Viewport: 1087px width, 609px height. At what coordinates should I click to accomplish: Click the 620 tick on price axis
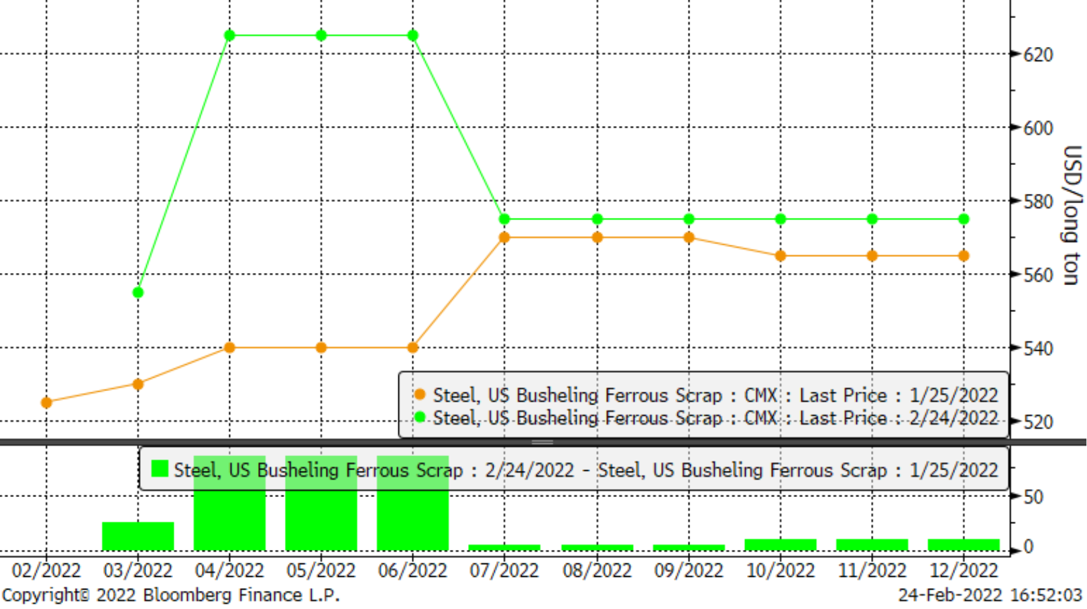[1038, 54]
